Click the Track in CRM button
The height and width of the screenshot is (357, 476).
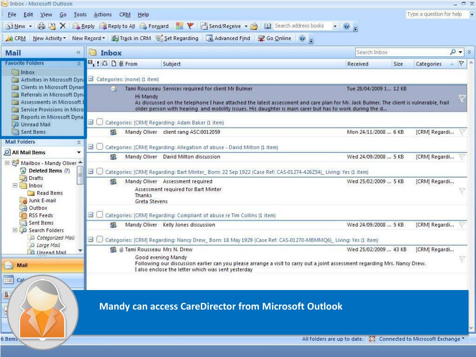coord(131,38)
